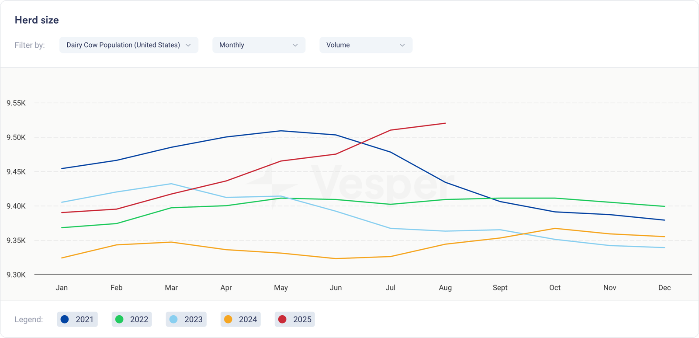This screenshot has width=699, height=338.
Task: Click the red 2025 legend dot
Action: (x=282, y=319)
